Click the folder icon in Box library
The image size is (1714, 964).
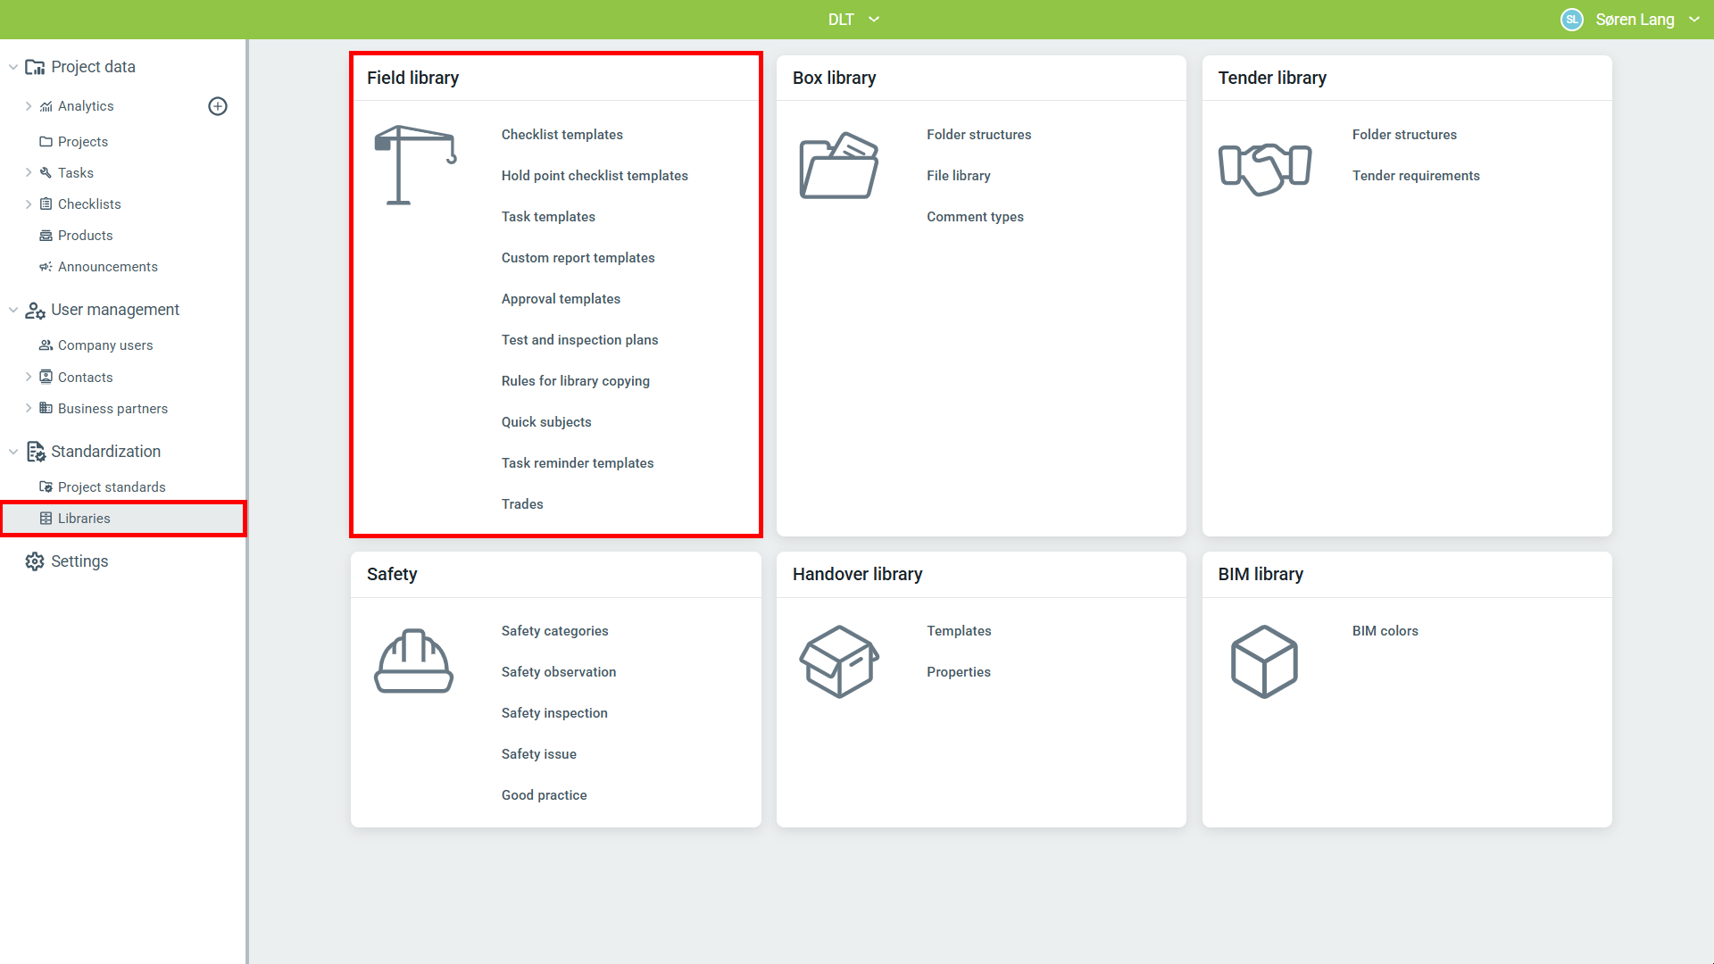pos(838,165)
